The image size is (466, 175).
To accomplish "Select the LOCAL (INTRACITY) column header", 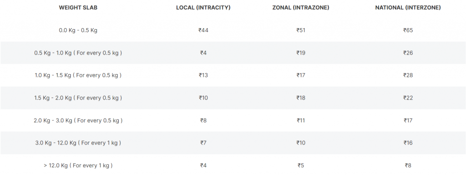I will point(203,8).
